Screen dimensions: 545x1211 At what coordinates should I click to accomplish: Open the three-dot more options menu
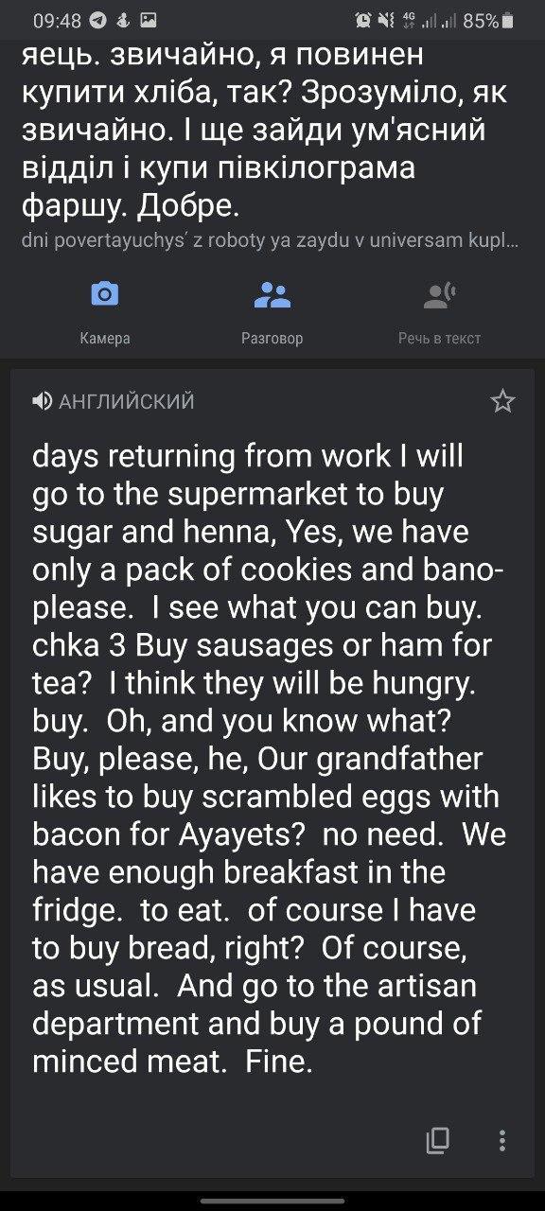pos(503,1139)
